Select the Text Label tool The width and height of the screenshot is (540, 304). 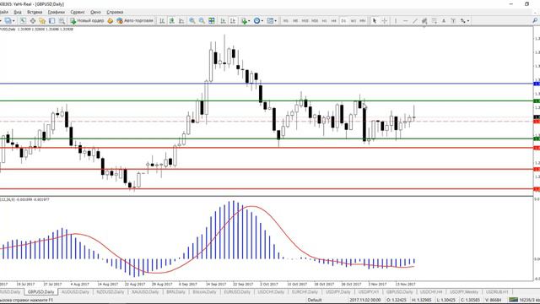pyautogui.click(x=453, y=20)
